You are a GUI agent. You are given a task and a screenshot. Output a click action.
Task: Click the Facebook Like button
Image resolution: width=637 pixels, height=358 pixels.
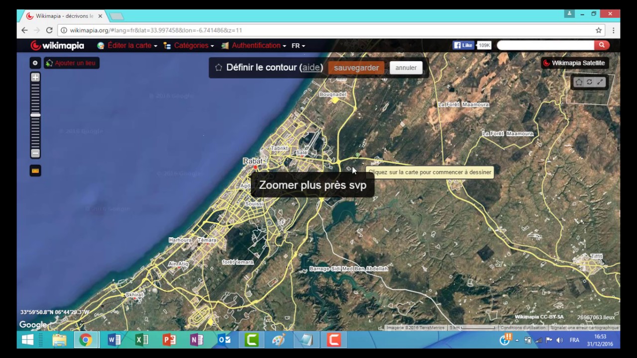[x=463, y=45]
